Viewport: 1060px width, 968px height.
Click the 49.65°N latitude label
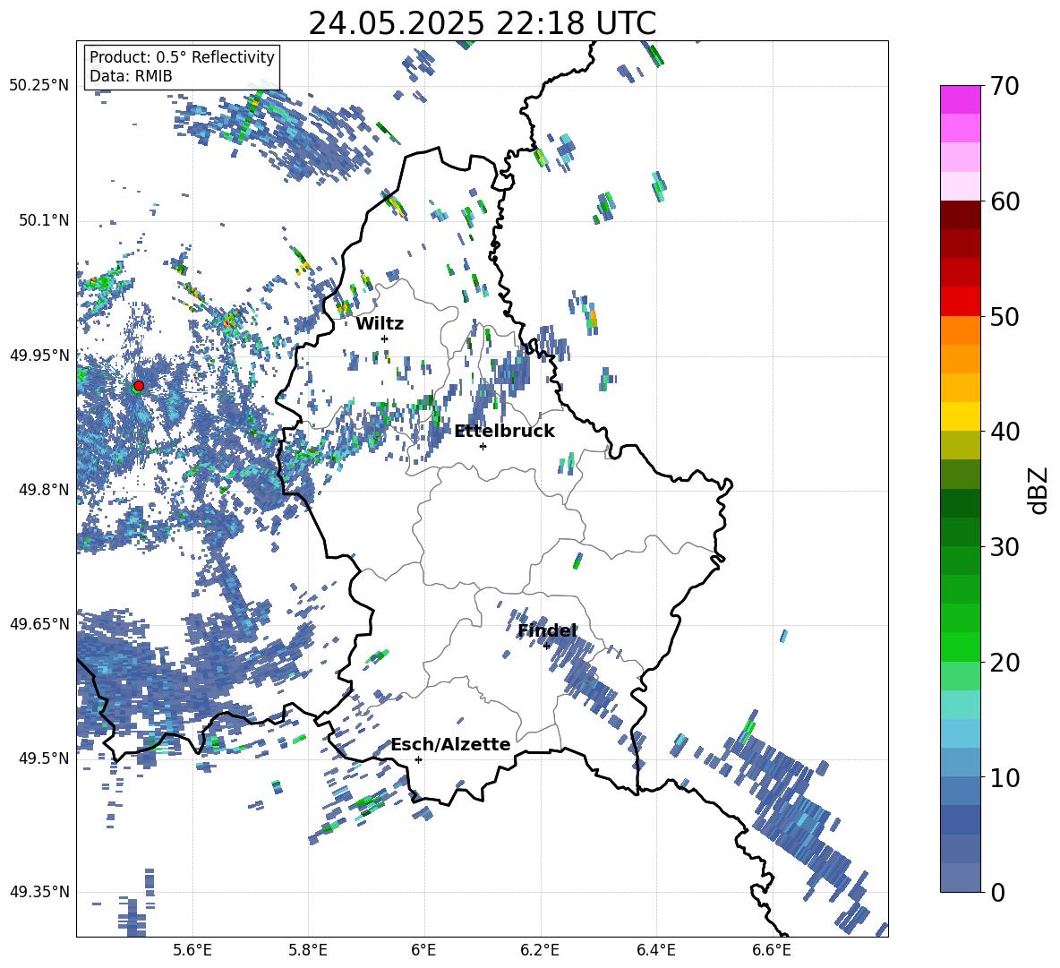pyautogui.click(x=39, y=623)
